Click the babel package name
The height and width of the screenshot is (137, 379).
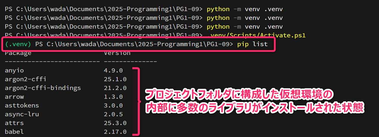coord(14,132)
